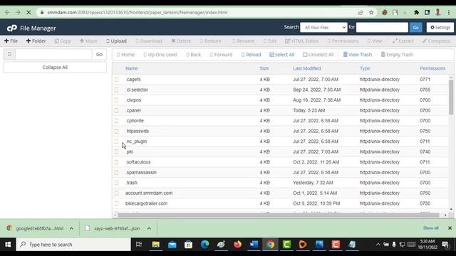Select the .cagefs folder icon
The height and width of the screenshot is (256, 456).
coord(117,79)
